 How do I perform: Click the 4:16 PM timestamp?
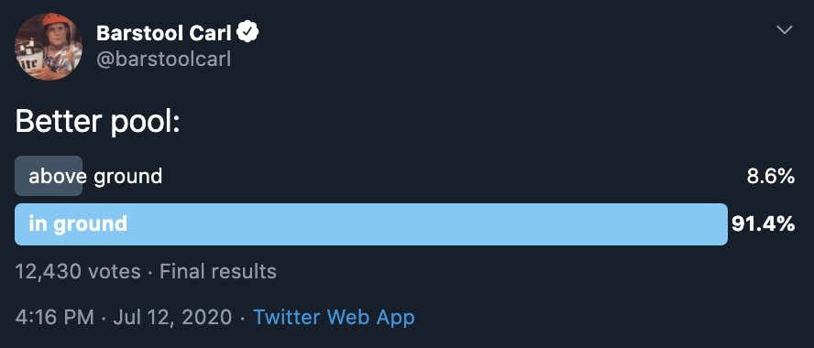click(x=55, y=317)
